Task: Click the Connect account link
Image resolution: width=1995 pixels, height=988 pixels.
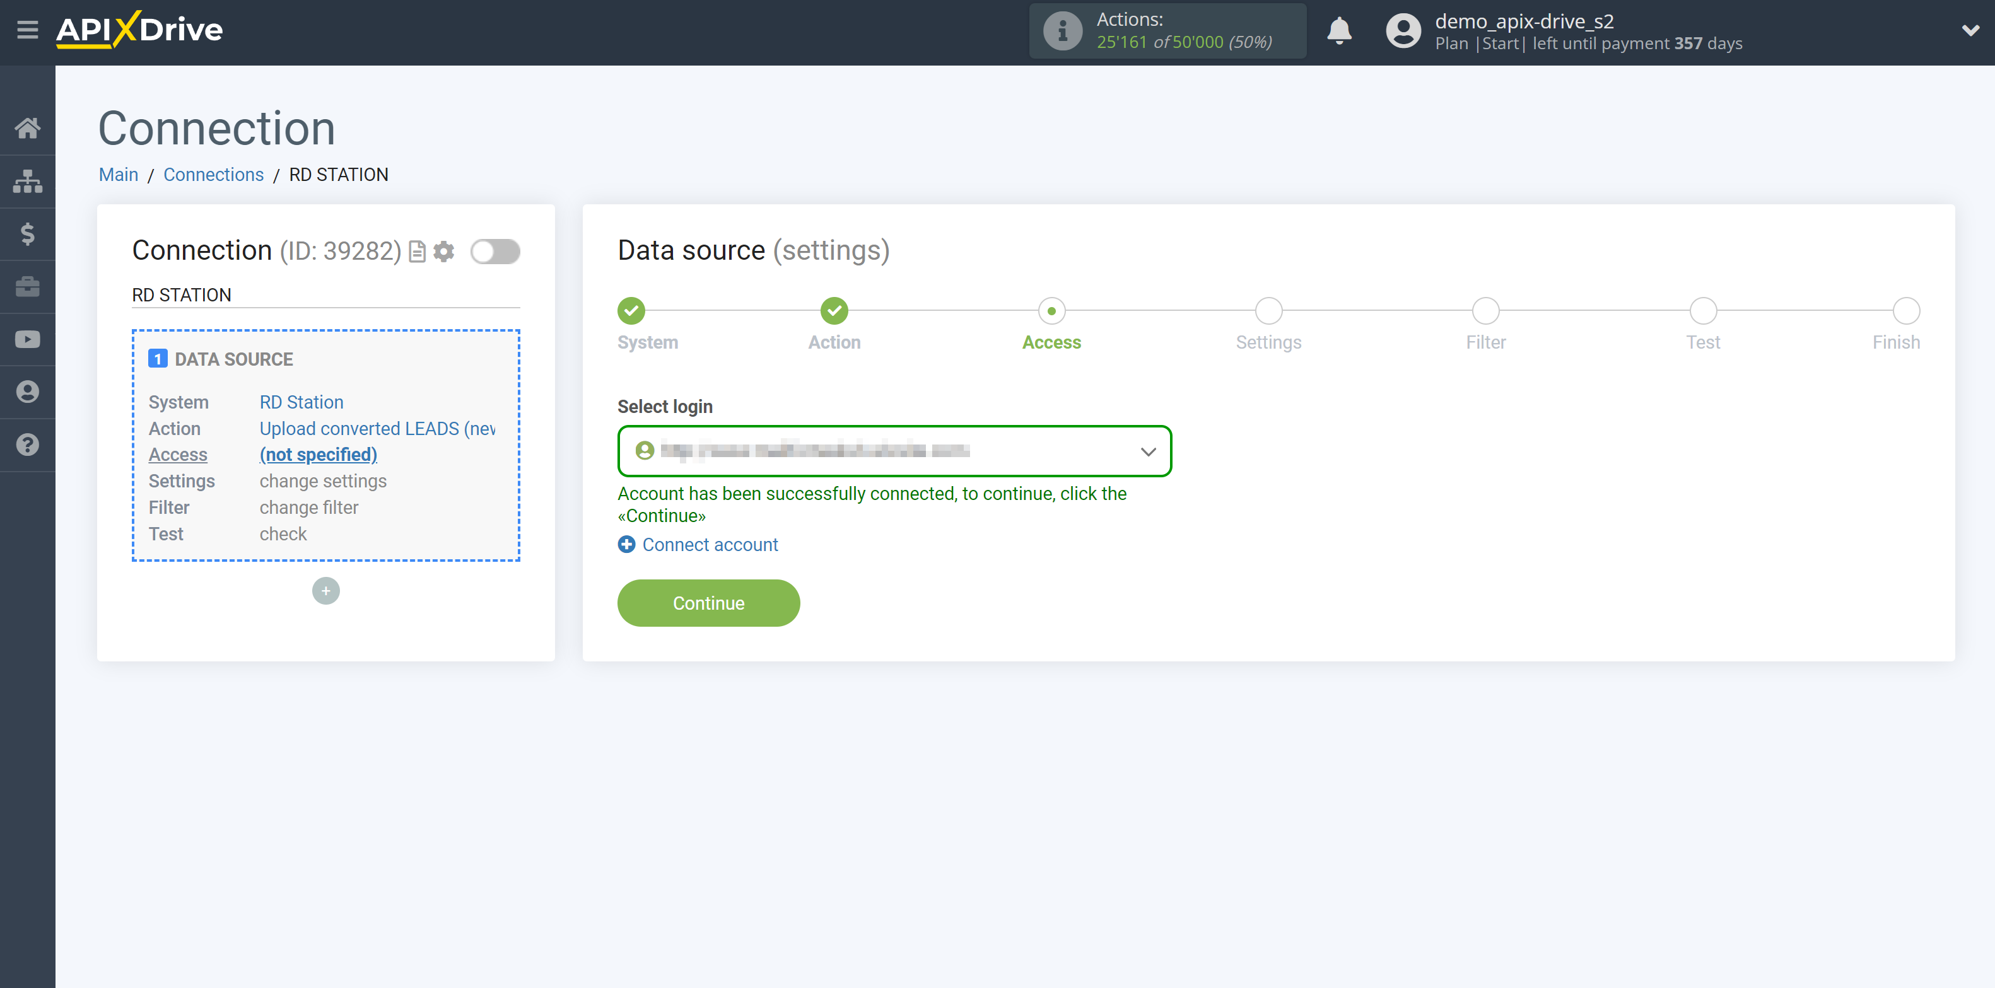Action: [710, 545]
